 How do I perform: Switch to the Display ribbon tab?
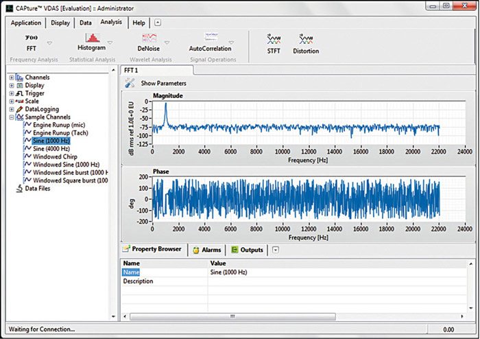tap(60, 23)
